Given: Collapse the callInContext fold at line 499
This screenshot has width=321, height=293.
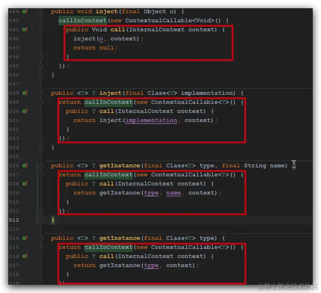Looking at the screenshot, I should [x=41, y=102].
